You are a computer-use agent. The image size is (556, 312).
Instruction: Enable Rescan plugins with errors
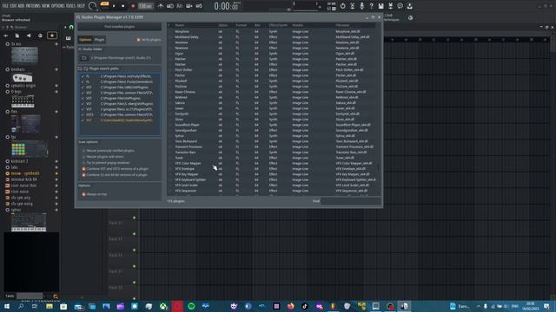[x=84, y=157]
